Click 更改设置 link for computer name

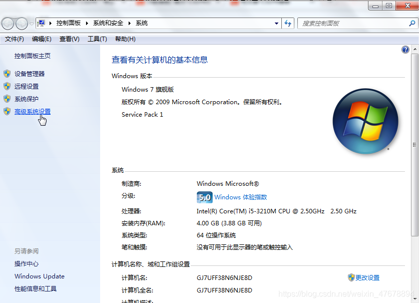tap(367, 277)
